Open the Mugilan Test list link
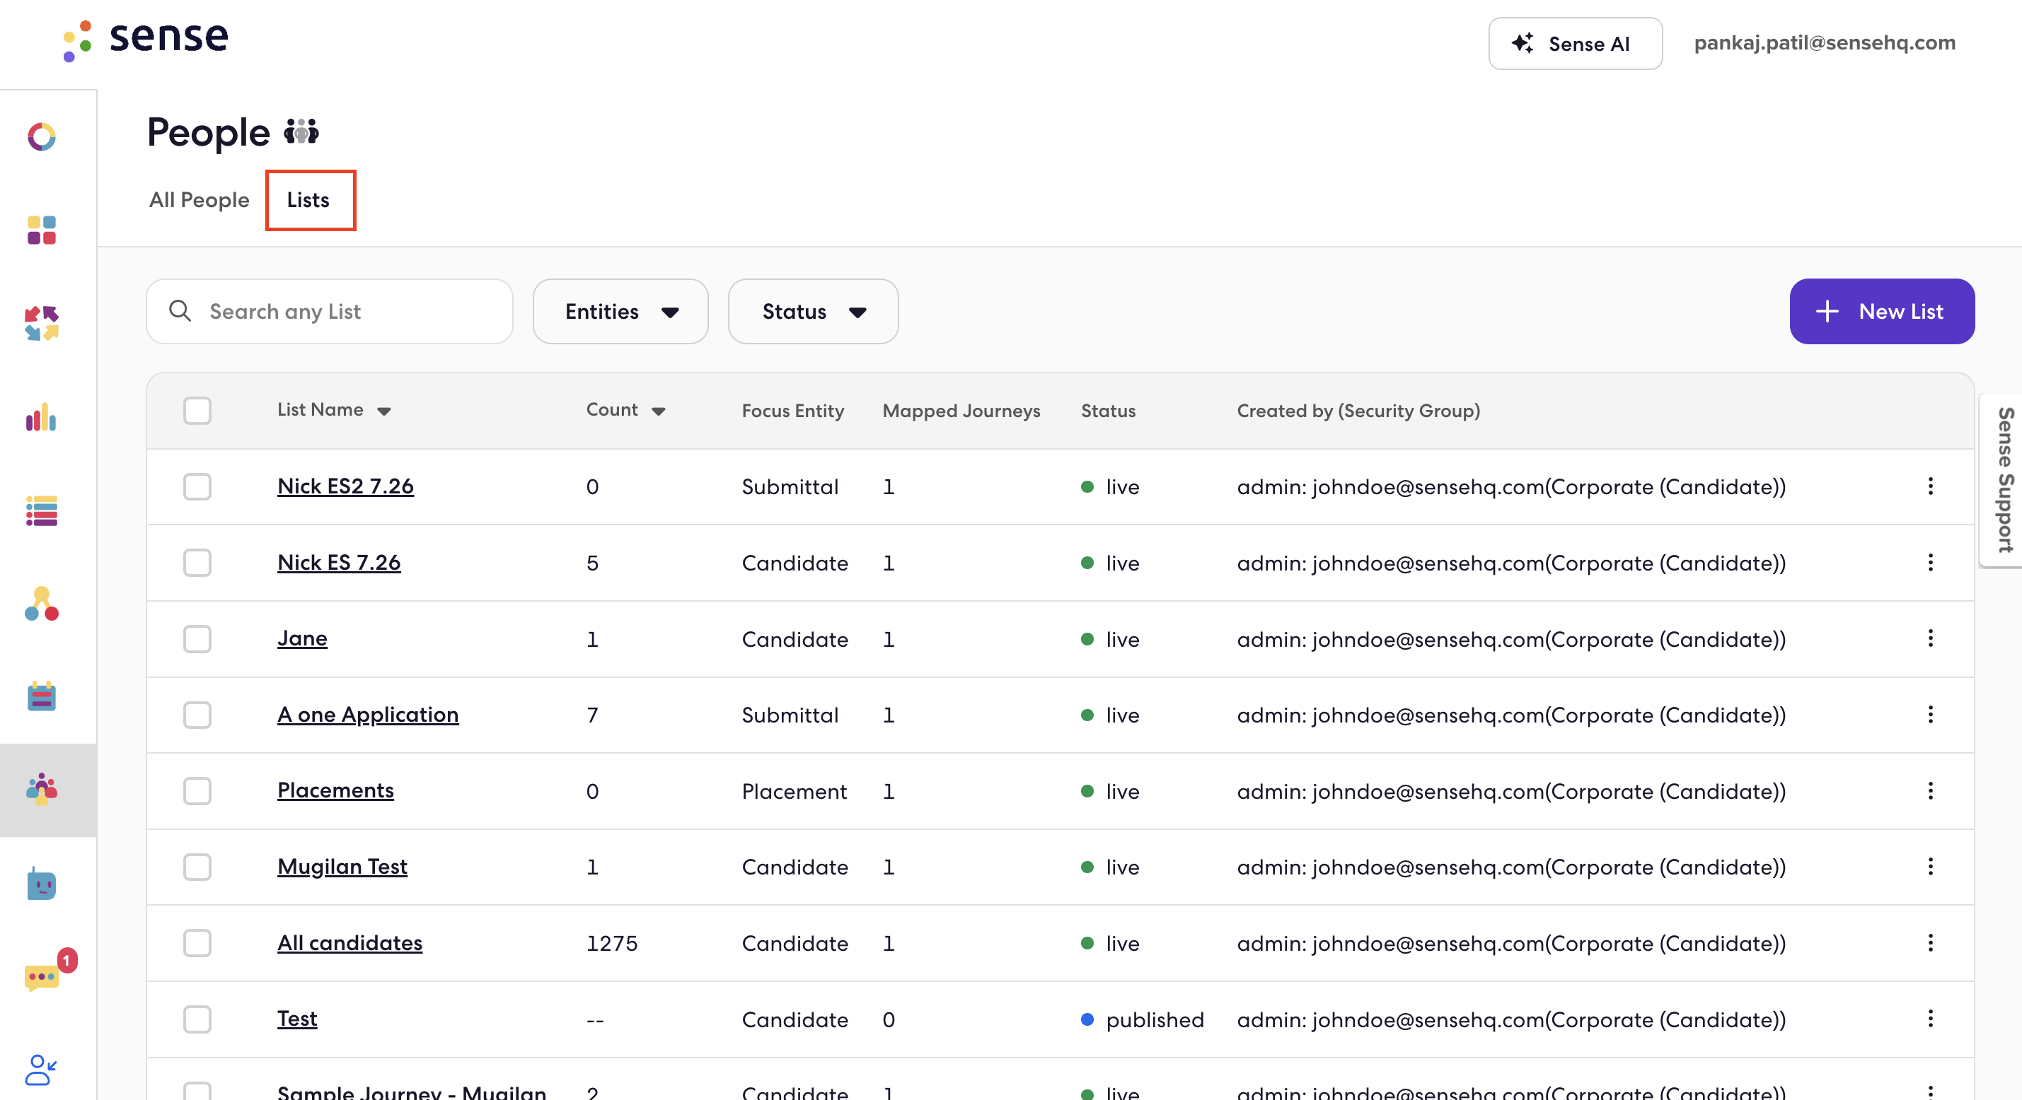The width and height of the screenshot is (2022, 1100). tap(342, 867)
